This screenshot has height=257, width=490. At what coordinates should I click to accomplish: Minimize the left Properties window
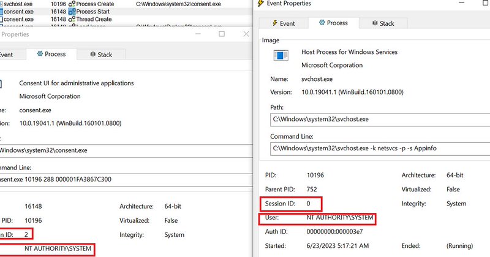tap(198, 34)
